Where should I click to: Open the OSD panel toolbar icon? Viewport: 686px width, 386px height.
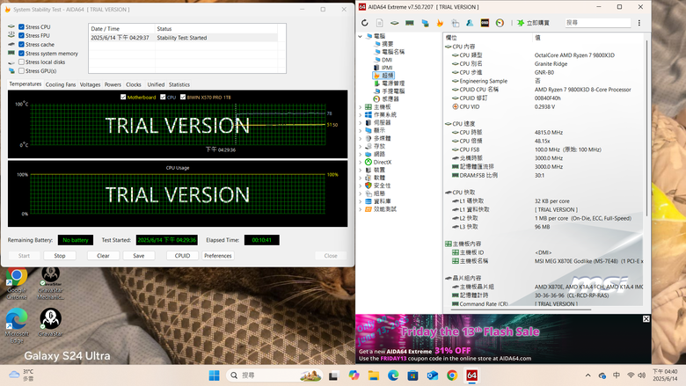coord(485,23)
